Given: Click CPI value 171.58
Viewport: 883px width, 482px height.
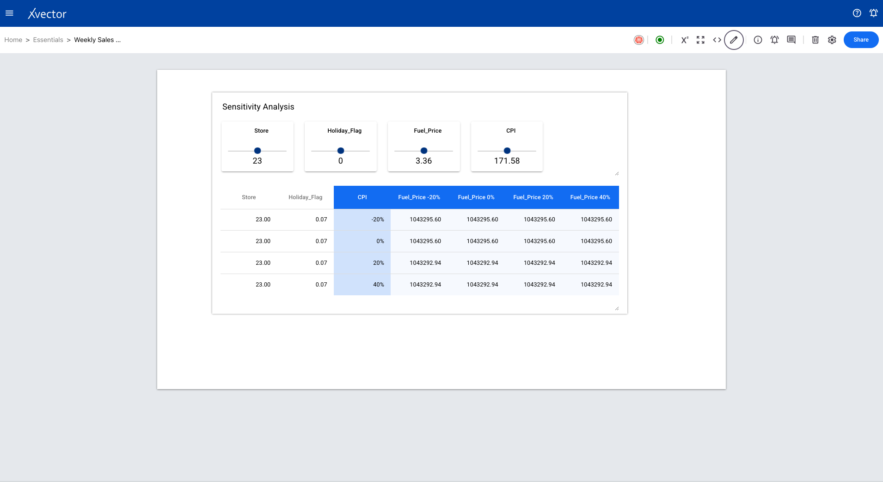Looking at the screenshot, I should [507, 161].
